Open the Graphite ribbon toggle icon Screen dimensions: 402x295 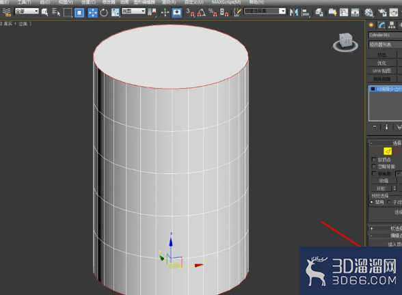[x=332, y=12]
